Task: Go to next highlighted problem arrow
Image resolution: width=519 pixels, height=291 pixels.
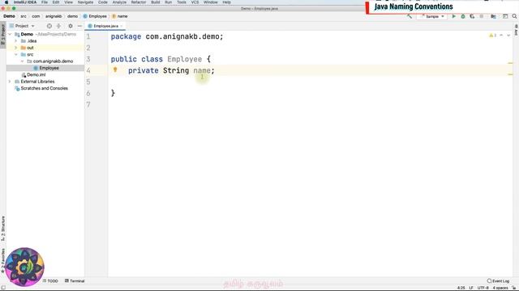Action: [x=508, y=36]
